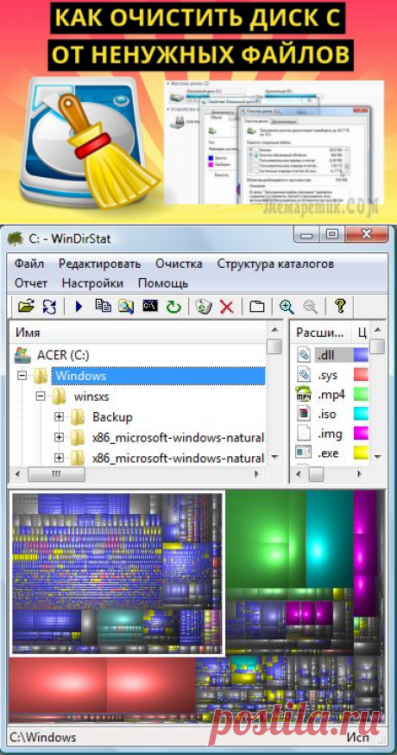Open the Настройки menu
397x755 pixels.
[x=92, y=283]
